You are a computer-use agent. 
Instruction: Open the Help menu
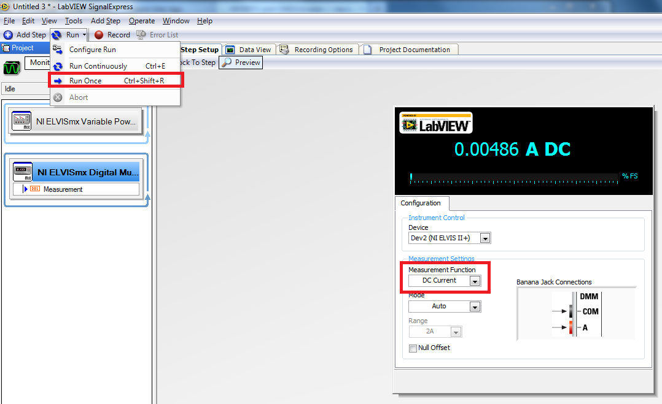(x=204, y=21)
